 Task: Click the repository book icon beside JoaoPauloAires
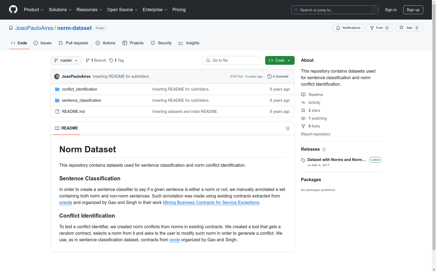click(11, 28)
